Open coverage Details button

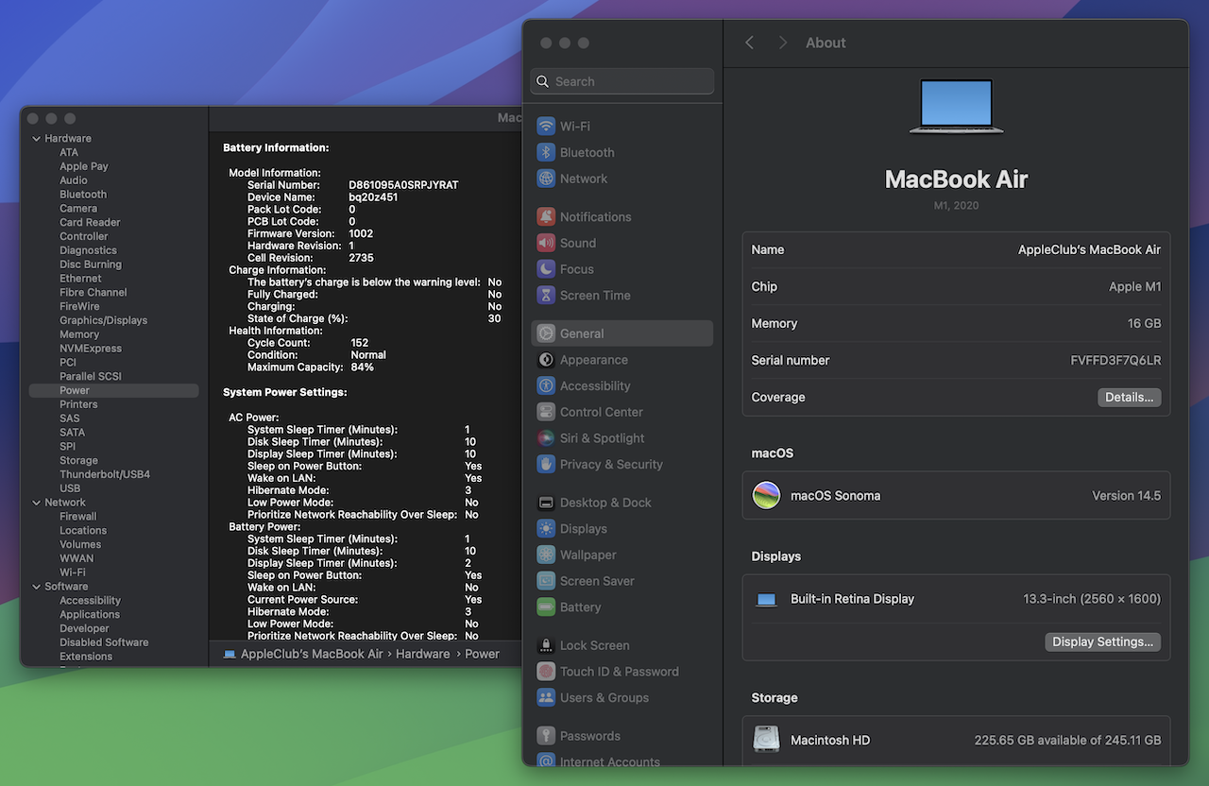point(1129,398)
